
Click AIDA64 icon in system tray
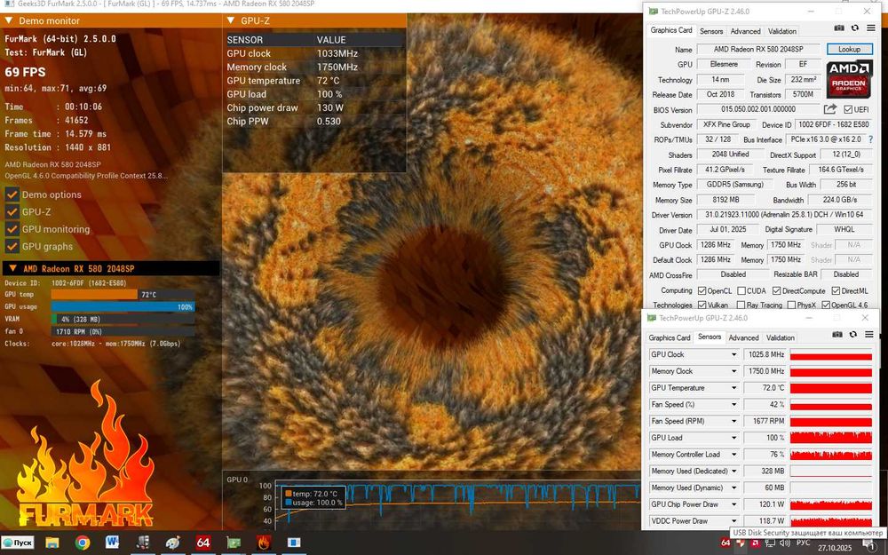(x=725, y=543)
